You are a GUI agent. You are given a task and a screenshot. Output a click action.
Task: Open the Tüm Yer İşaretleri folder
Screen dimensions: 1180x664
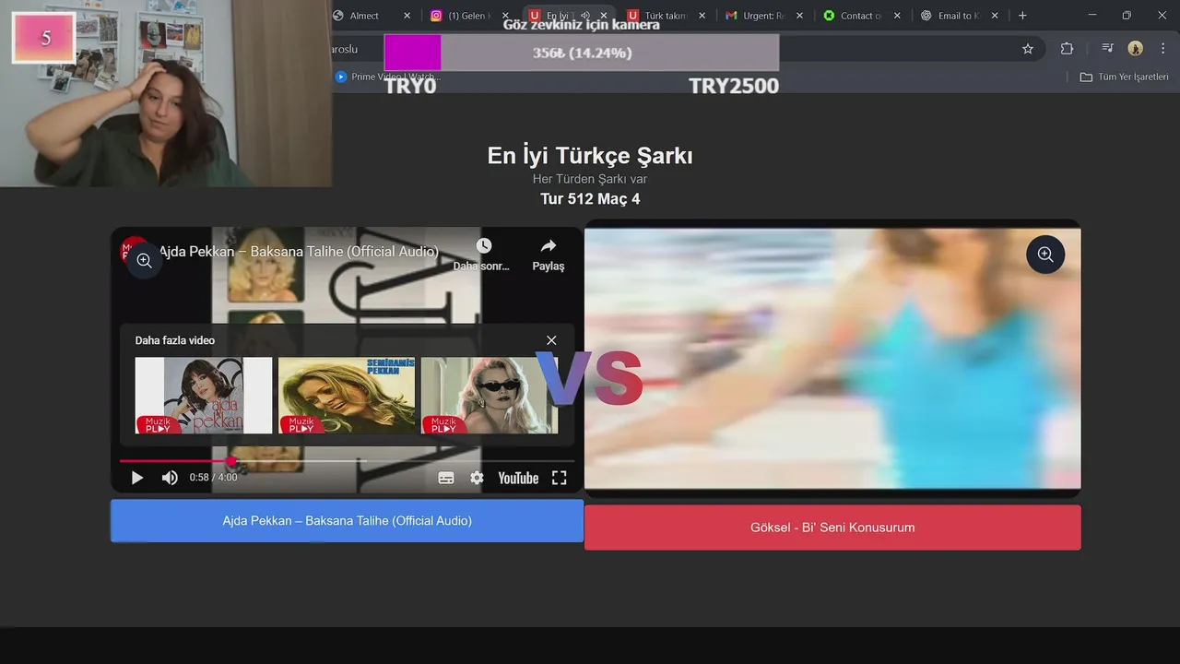[1124, 77]
